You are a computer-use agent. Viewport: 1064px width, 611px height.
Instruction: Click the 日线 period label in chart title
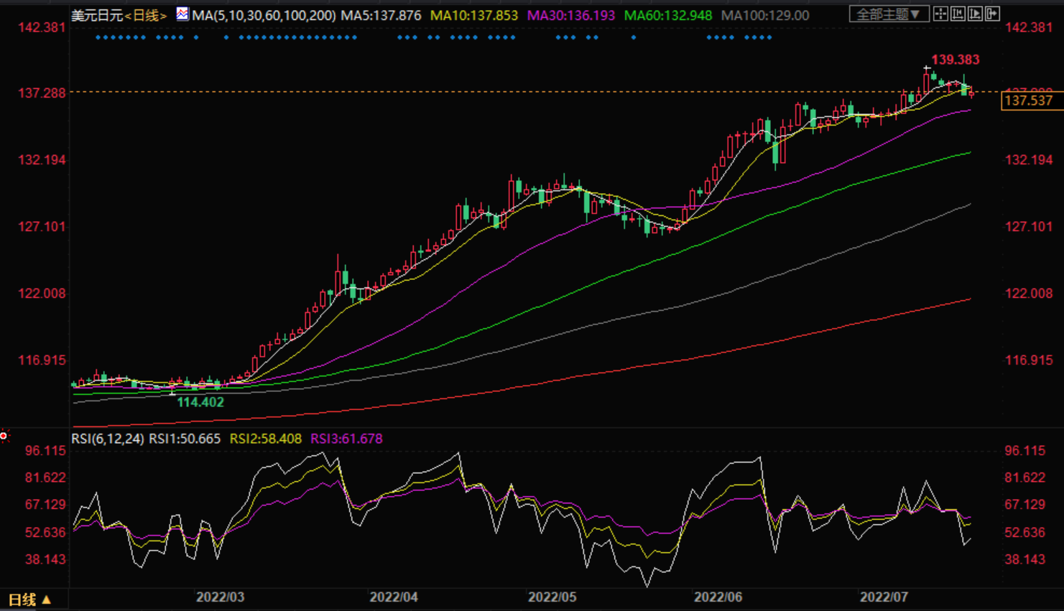(146, 16)
